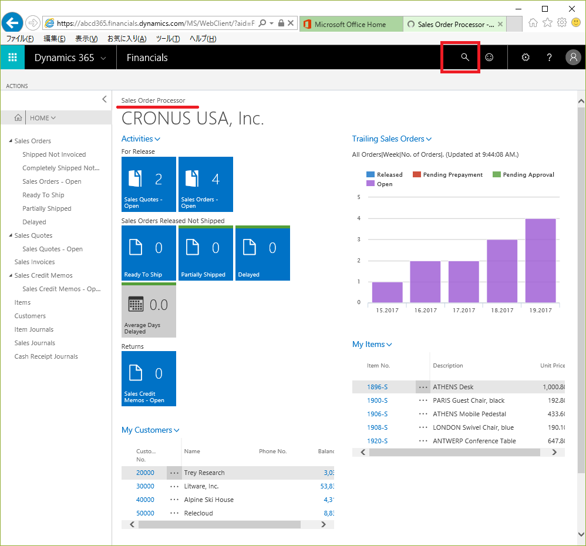Open the Partially Shipped tile

coord(206,253)
